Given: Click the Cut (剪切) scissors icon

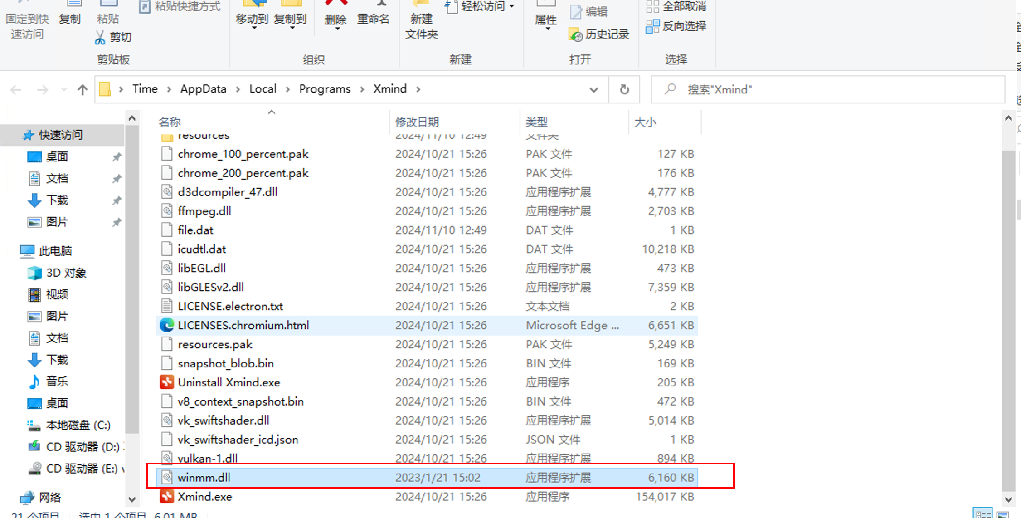Looking at the screenshot, I should click(x=100, y=37).
